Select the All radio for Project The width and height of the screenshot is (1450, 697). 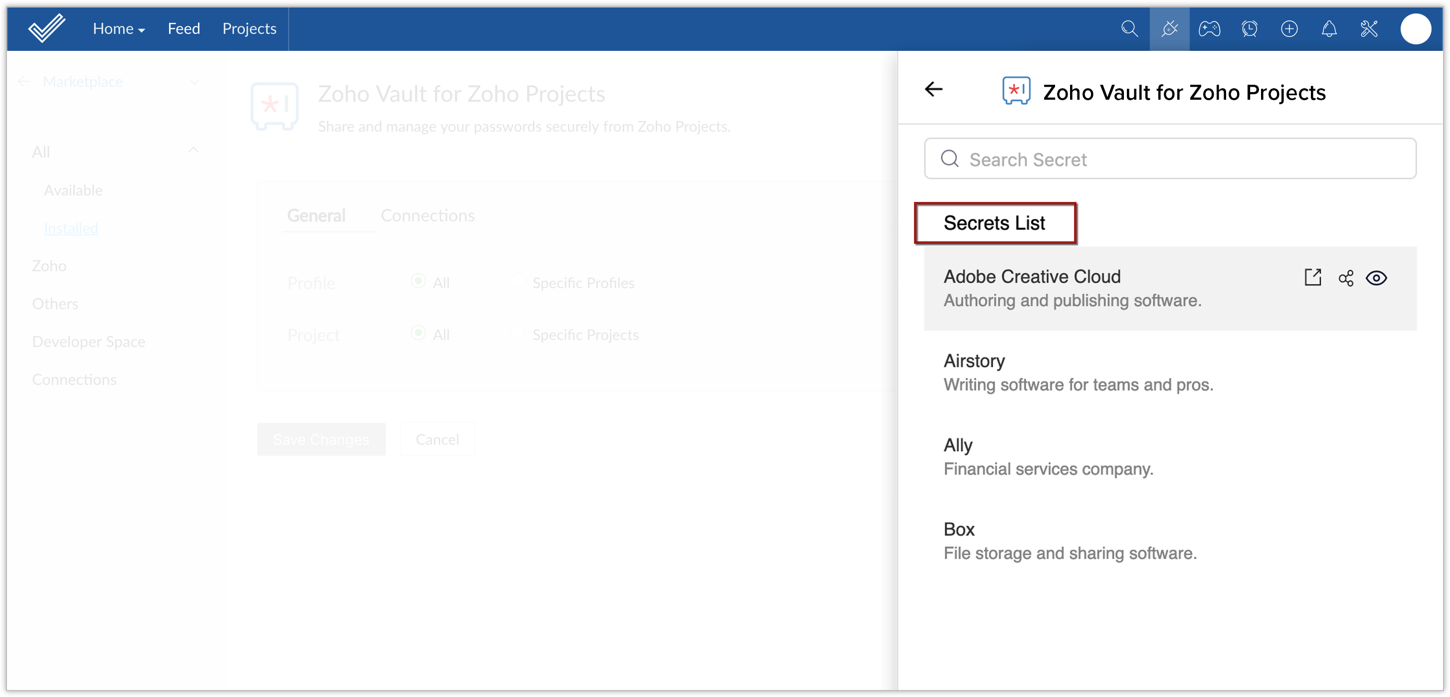pyautogui.click(x=418, y=333)
